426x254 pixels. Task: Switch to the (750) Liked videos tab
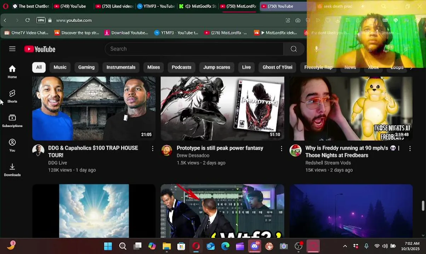point(114,6)
